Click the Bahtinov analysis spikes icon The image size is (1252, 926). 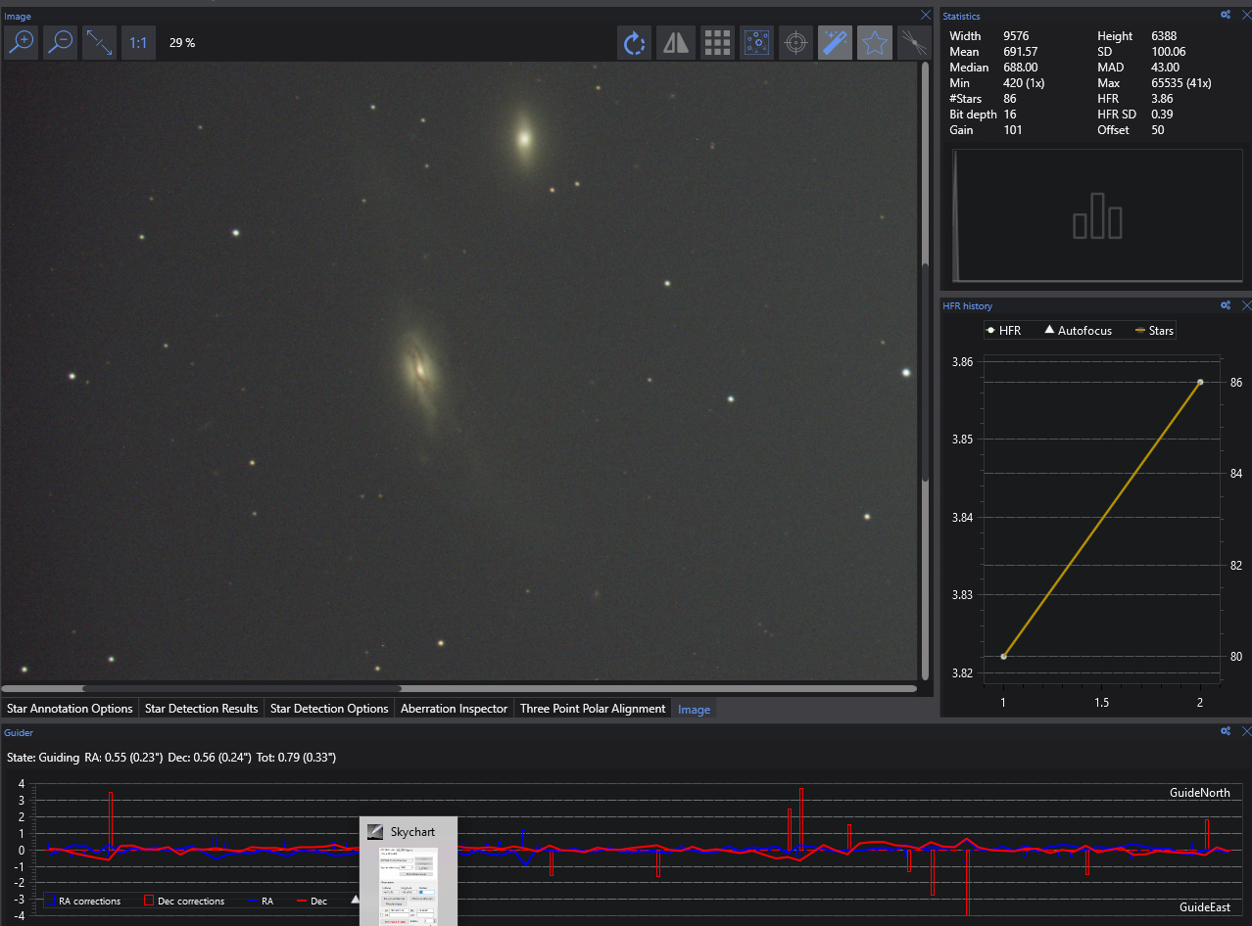coord(914,43)
